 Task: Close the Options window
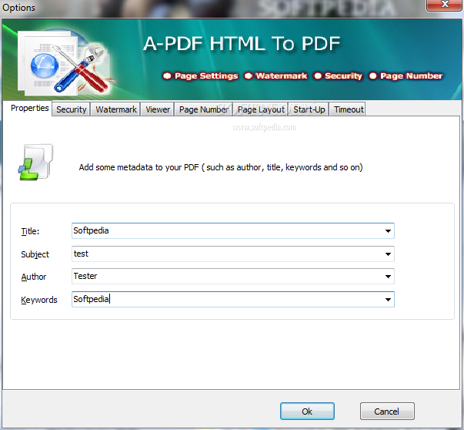click(x=445, y=4)
